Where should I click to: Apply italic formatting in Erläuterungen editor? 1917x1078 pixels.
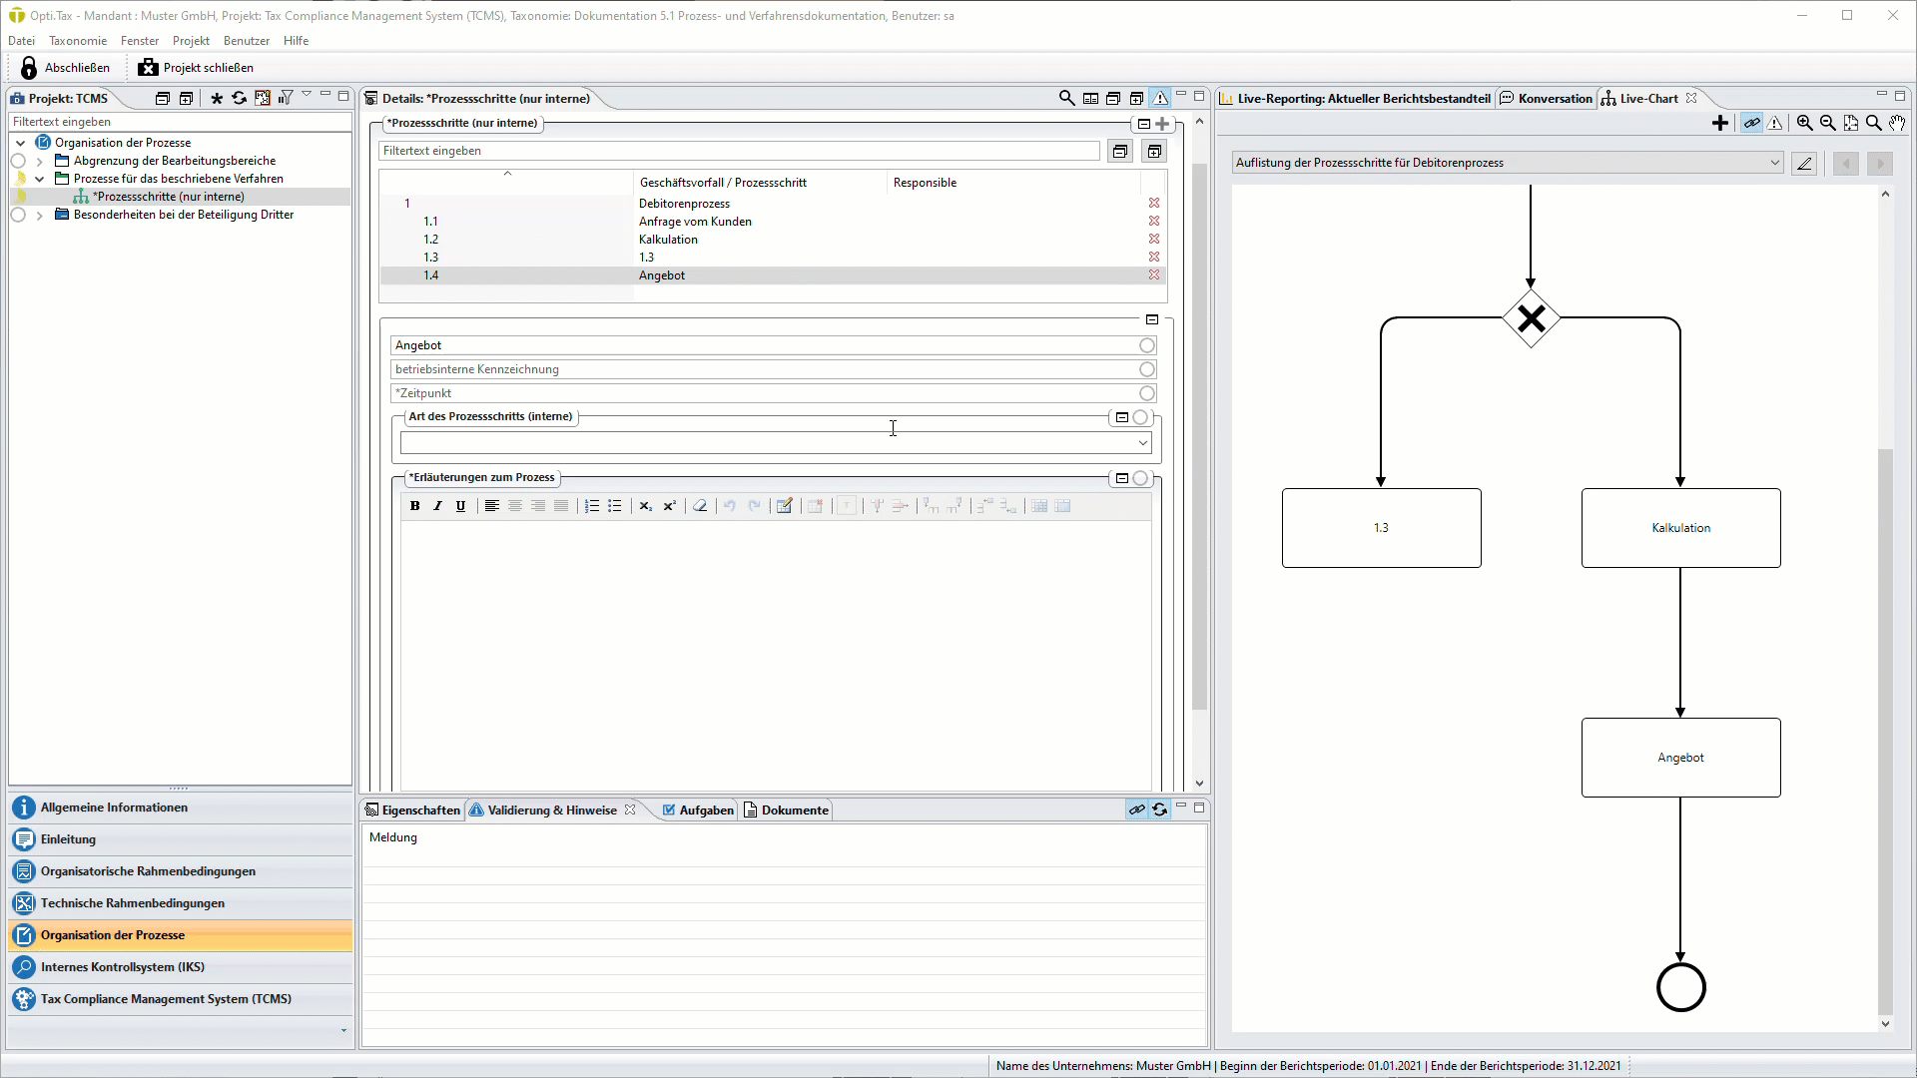(x=437, y=506)
